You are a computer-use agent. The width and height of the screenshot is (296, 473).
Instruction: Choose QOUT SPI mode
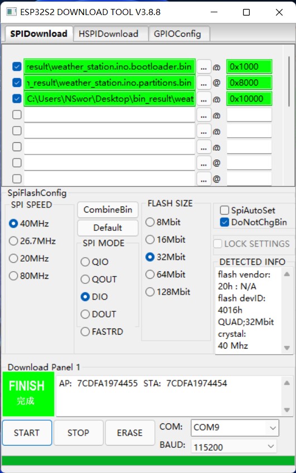tap(99, 279)
